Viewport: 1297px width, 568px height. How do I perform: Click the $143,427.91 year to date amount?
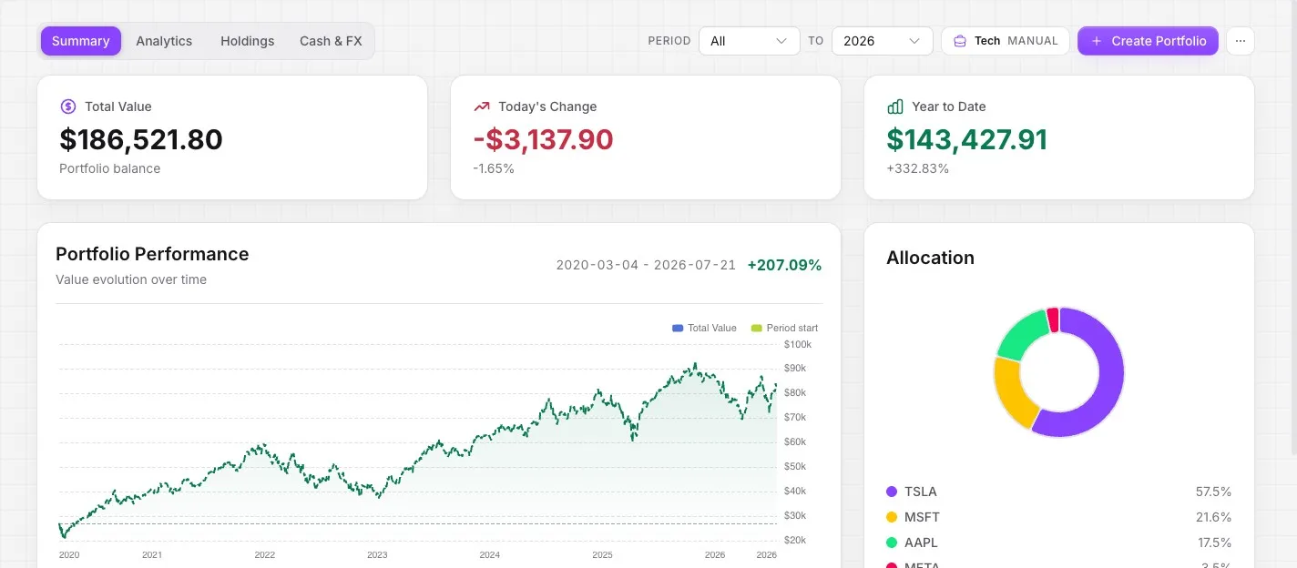(x=967, y=139)
